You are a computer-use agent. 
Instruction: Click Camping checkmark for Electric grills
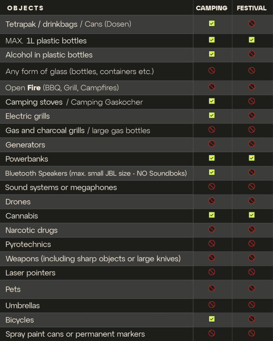pos(212,115)
